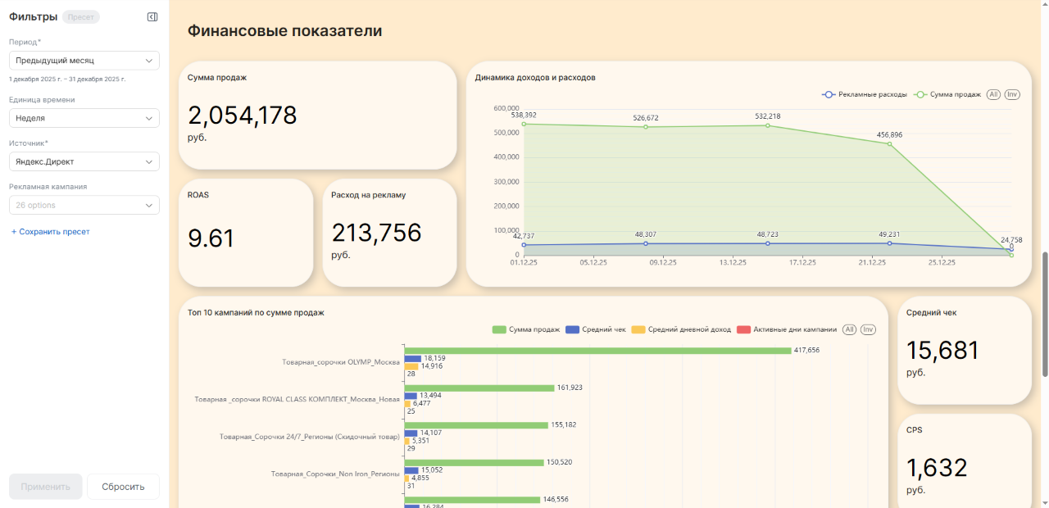Click the 'Inv' legend button in the Top 10 chart
Viewport: 1049px width, 508px height.
[x=868, y=329]
